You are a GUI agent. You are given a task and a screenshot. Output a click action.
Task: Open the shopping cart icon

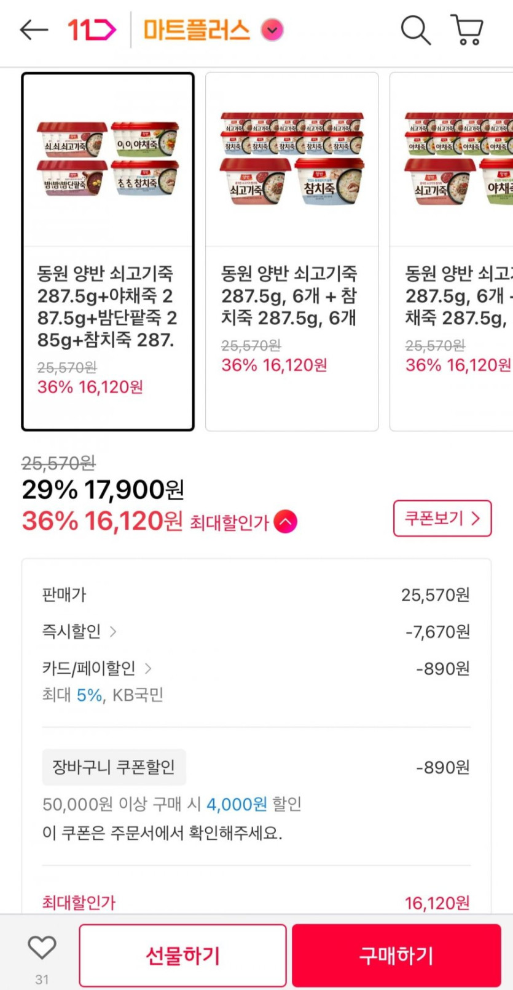click(468, 30)
